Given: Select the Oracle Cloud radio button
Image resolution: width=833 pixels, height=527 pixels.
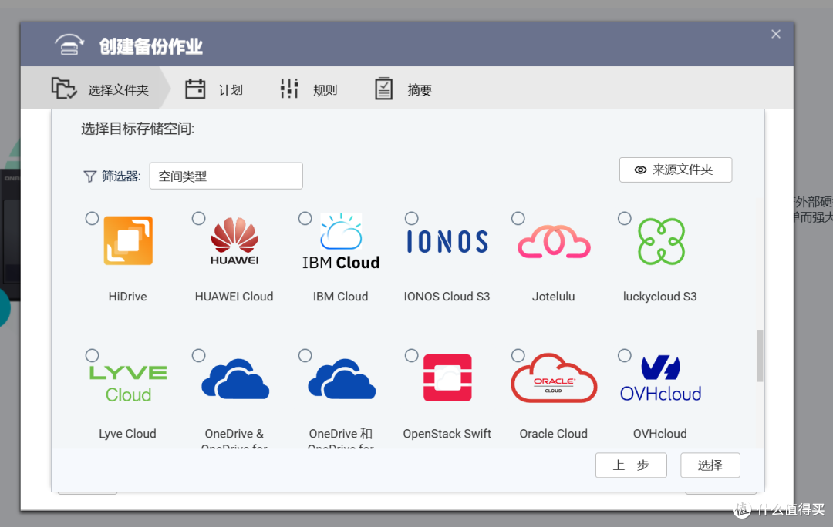Looking at the screenshot, I should pos(518,356).
